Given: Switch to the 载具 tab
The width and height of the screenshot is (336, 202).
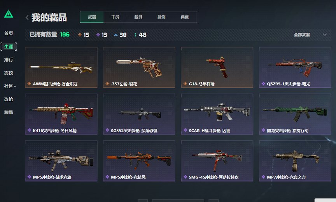Looking at the screenshot, I should coord(138,17).
